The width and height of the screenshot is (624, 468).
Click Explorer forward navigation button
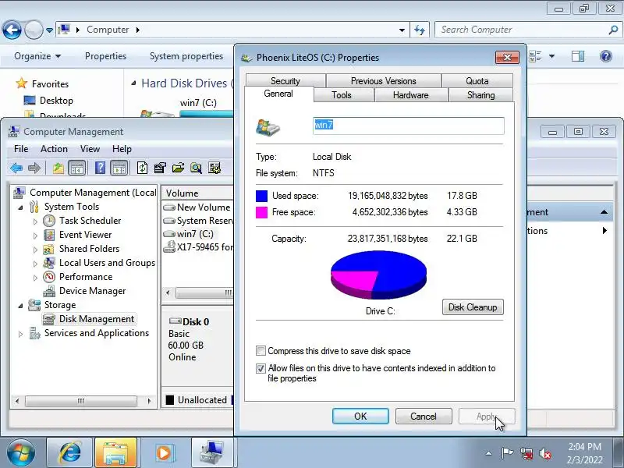(x=34, y=30)
